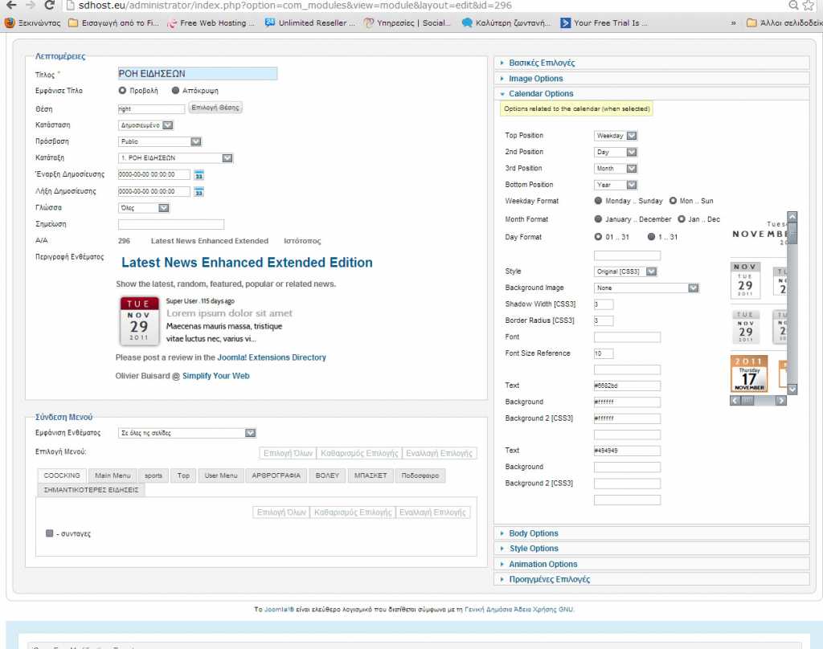Pick the orange 2011 Thursday 17 calendar style

[x=749, y=373]
